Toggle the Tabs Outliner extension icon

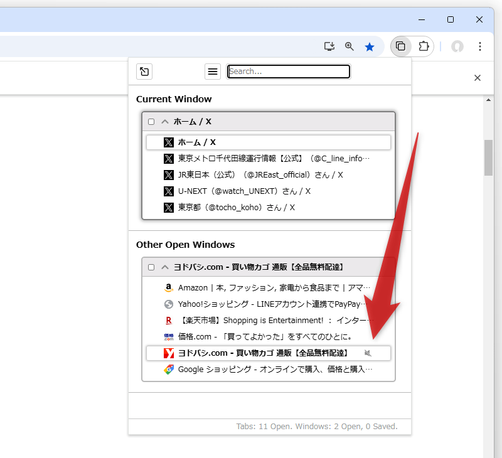point(400,46)
